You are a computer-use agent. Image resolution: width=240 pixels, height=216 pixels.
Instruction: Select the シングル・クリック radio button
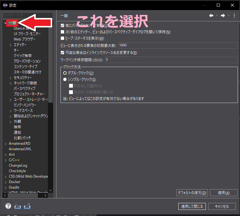65,80
